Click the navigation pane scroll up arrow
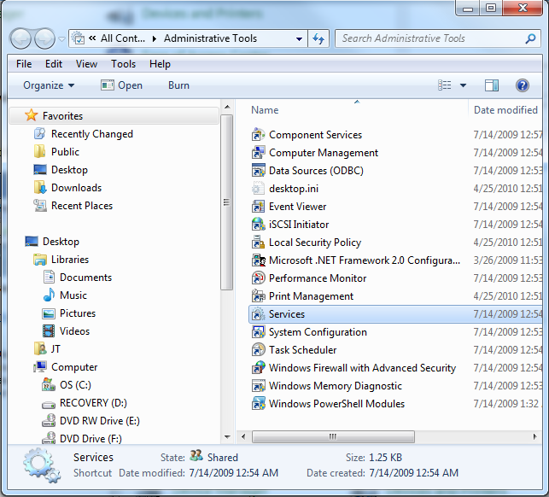The image size is (549, 497). pos(227,107)
